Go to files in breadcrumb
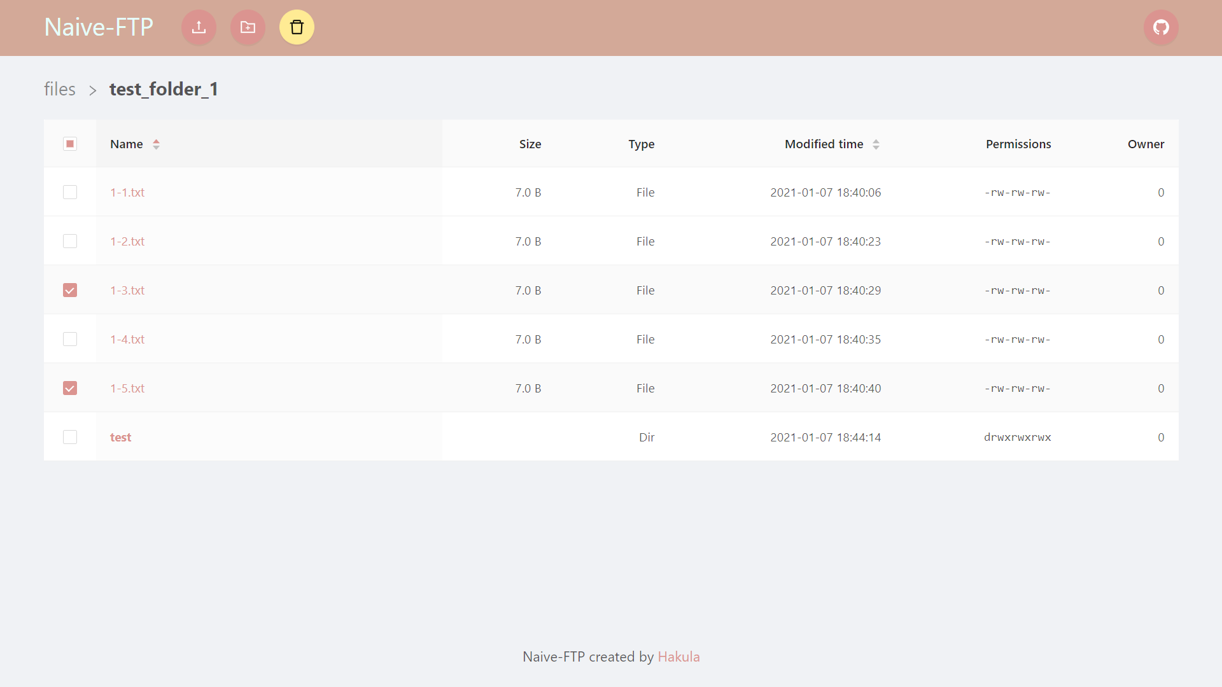Viewport: 1222px width, 687px height. point(60,89)
